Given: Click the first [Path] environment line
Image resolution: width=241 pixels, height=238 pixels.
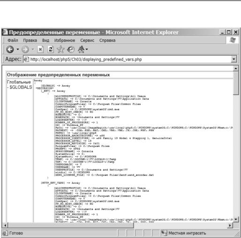Looking at the screenshot, I should 143,128.
